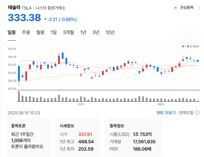The width and height of the screenshot is (204, 157).
Task: Open the 면책조항 disclaimer link
Action: tap(186, 112)
